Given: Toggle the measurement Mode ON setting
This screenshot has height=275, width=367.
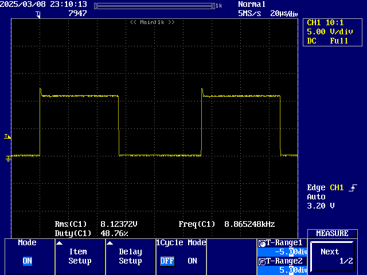Looking at the screenshot, I should click(27, 261).
